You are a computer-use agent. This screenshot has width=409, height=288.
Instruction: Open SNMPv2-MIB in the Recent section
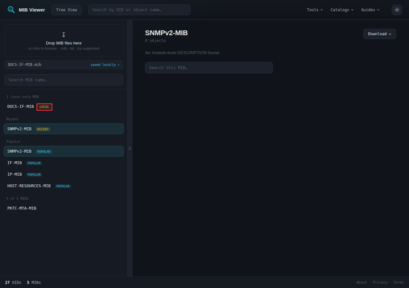pyautogui.click(x=64, y=129)
